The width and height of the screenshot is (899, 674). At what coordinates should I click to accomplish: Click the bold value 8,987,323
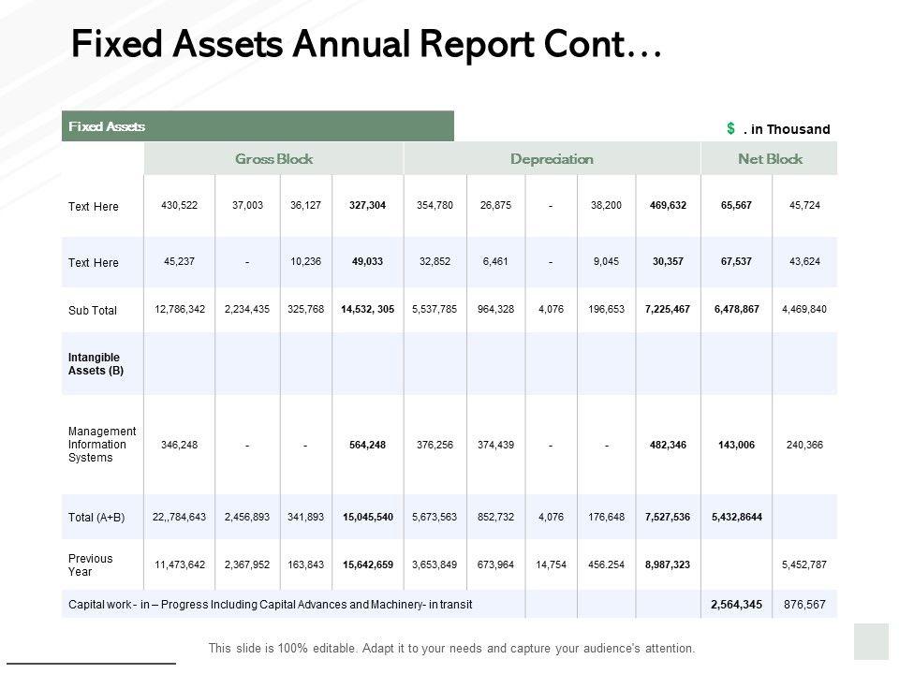tap(668, 564)
